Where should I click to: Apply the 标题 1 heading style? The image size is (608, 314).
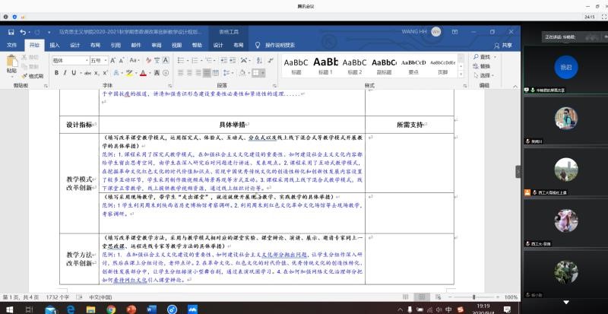coord(325,65)
